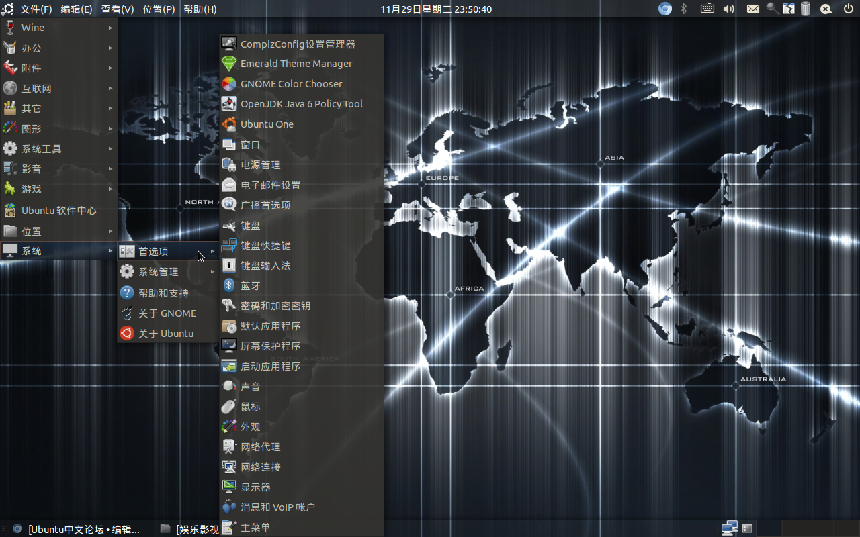The height and width of the screenshot is (537, 860).
Task: Click the broken window tray icon
Action: [788, 9]
